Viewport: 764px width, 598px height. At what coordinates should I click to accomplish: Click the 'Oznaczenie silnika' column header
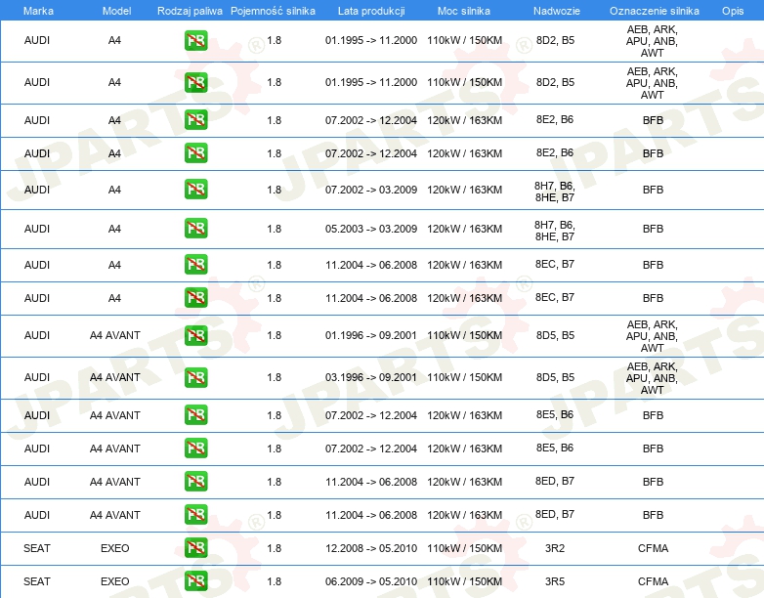coord(655,11)
